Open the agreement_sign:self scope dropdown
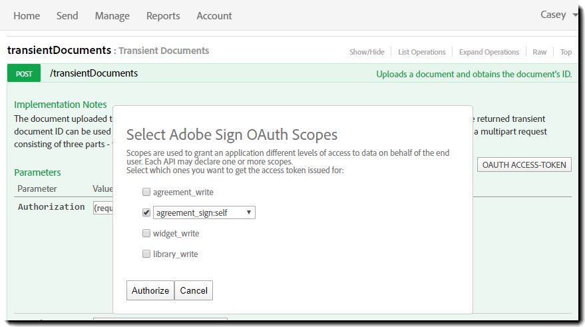The height and width of the screenshot is (327, 585). tap(204, 212)
